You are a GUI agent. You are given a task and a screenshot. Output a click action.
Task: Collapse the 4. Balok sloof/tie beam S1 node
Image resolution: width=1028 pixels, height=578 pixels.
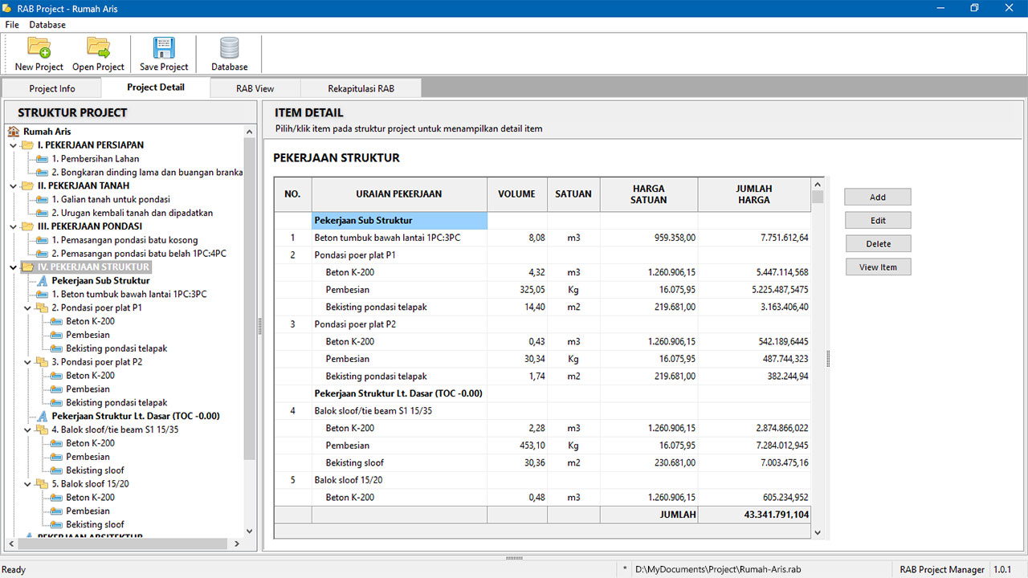pyautogui.click(x=28, y=430)
